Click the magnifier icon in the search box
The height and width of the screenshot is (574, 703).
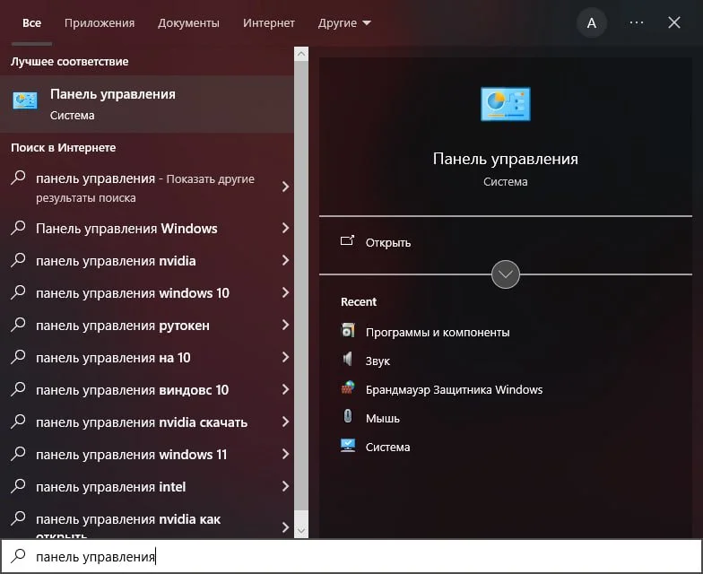(x=18, y=556)
